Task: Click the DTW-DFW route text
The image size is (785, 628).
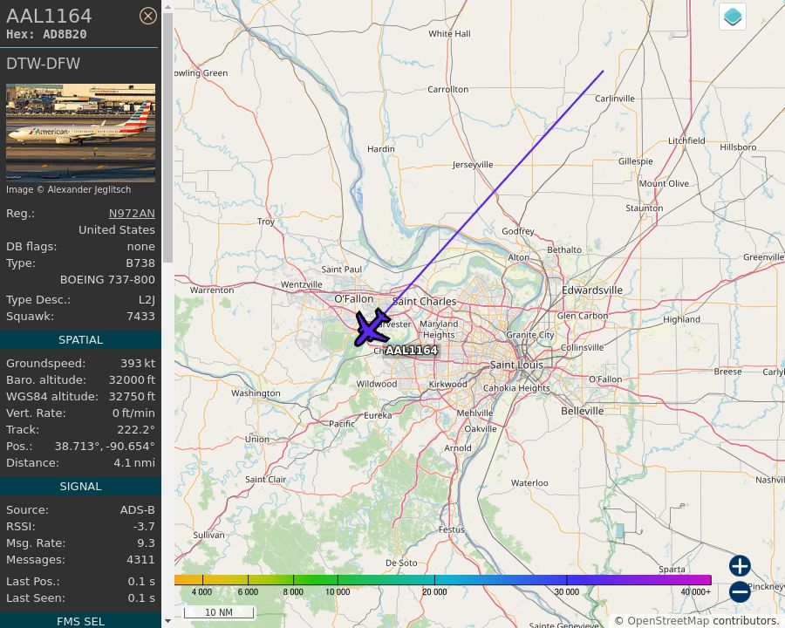Action: tap(43, 64)
